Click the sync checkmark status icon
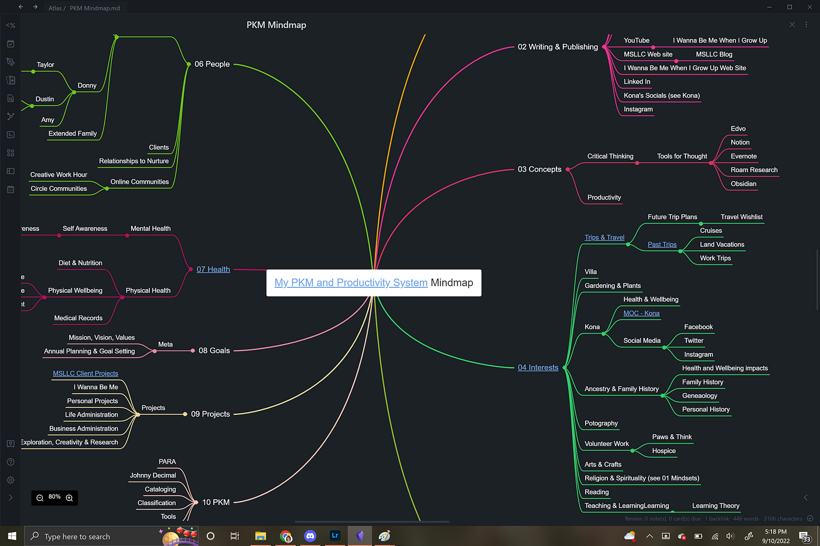This screenshot has width=820, height=546. 810,518
